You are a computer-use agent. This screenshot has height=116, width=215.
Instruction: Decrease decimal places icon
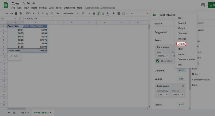pos(47,14)
